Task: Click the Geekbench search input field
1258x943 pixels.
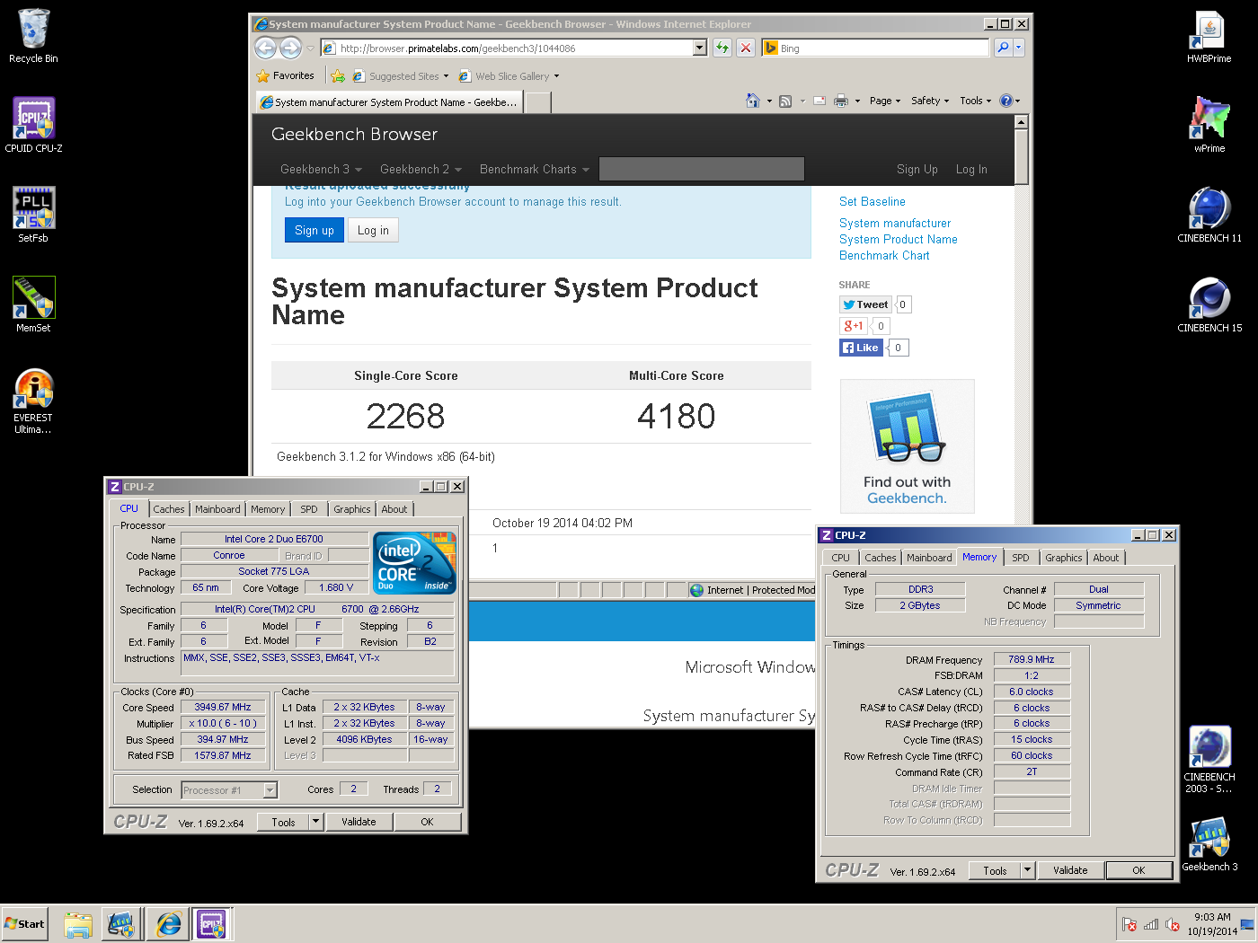Action: (701, 169)
